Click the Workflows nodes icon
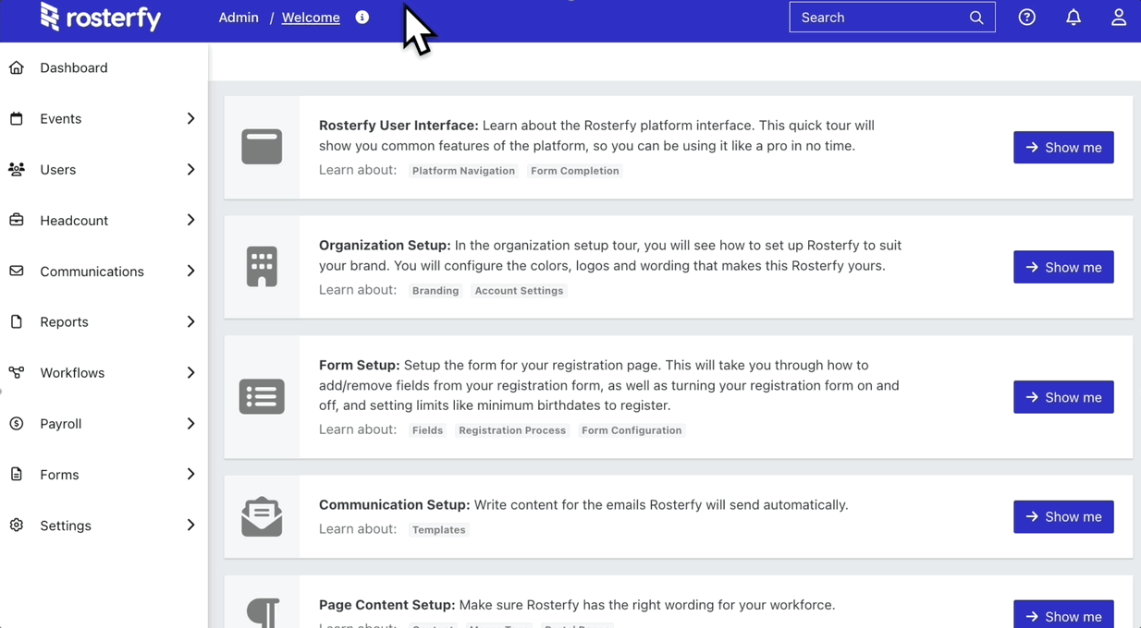This screenshot has height=628, width=1141. coord(17,372)
